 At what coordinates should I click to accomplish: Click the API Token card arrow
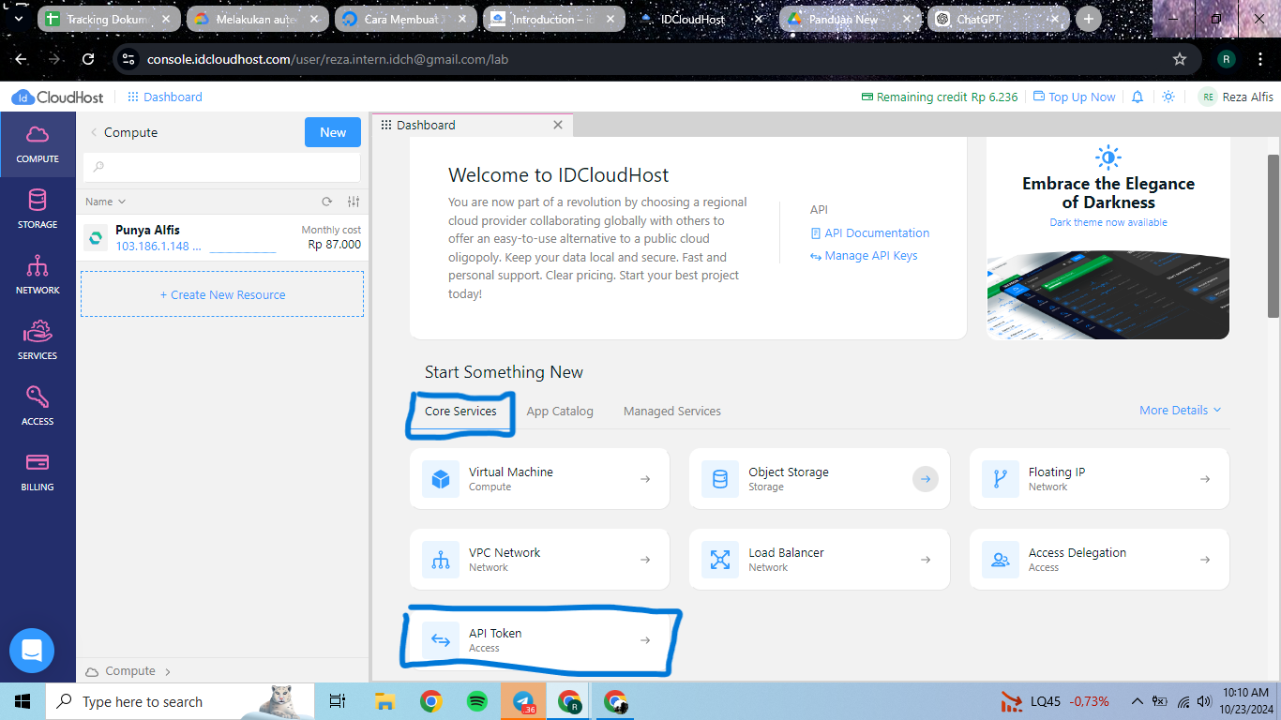(x=645, y=640)
